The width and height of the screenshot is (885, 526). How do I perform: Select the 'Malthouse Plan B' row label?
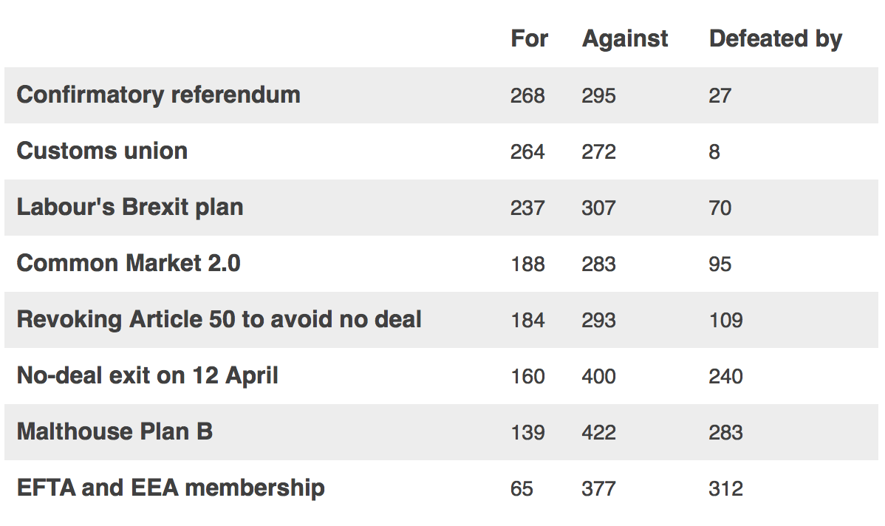pyautogui.click(x=115, y=431)
